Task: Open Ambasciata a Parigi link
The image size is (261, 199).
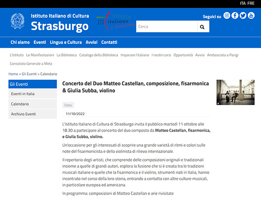Action: coord(223,55)
